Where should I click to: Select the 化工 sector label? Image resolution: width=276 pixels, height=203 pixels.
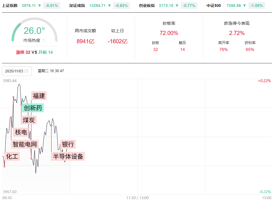click(12, 157)
